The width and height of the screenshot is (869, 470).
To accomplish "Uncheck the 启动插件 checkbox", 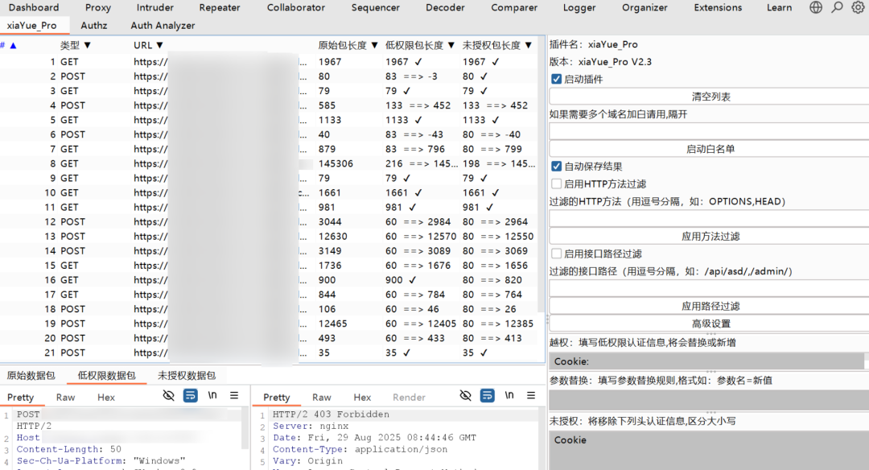I will (x=557, y=79).
